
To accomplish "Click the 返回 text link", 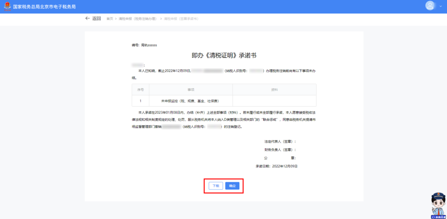I will pyautogui.click(x=96, y=19).
